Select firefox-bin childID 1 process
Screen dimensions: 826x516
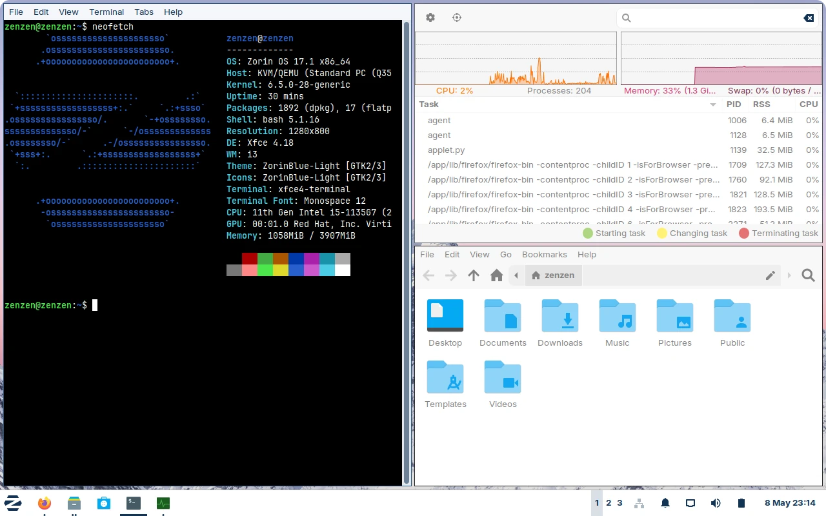click(x=619, y=165)
